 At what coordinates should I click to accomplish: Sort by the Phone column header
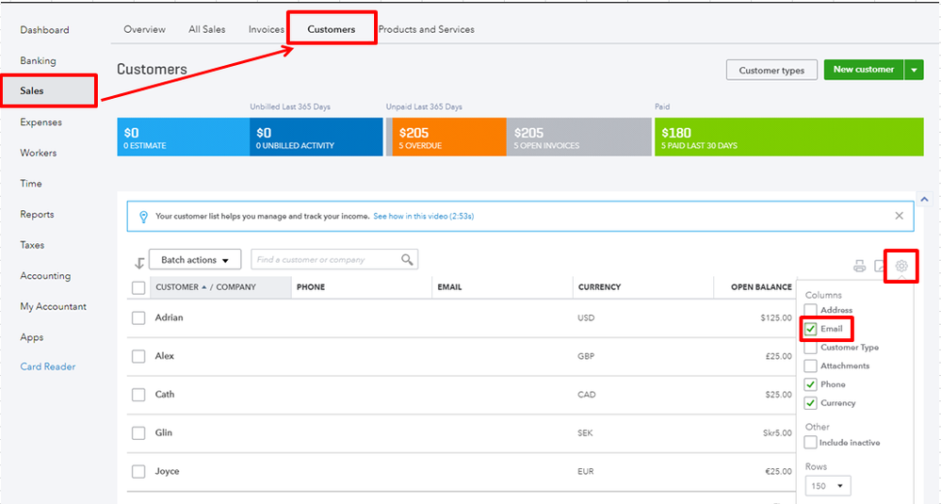pos(311,287)
